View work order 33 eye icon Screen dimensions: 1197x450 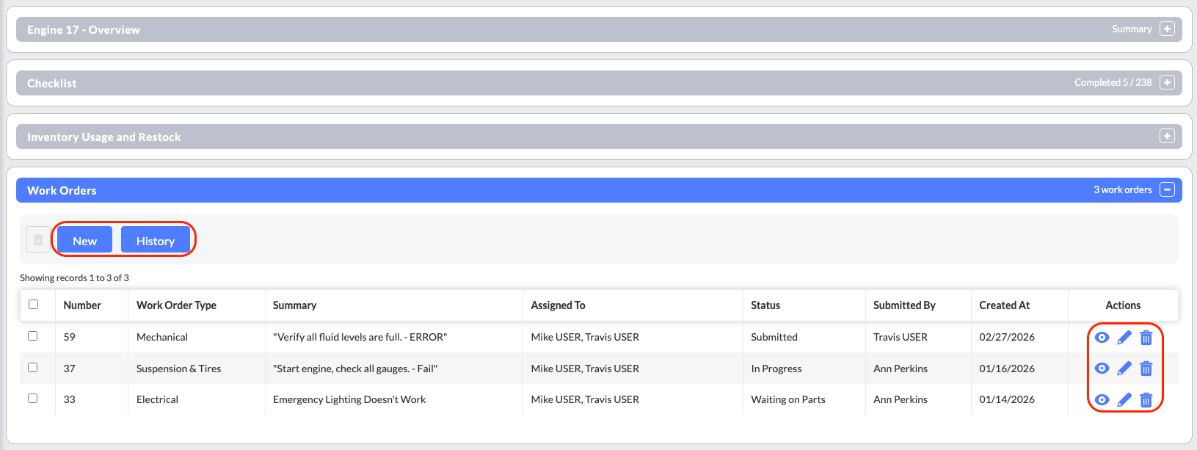[x=1102, y=400]
